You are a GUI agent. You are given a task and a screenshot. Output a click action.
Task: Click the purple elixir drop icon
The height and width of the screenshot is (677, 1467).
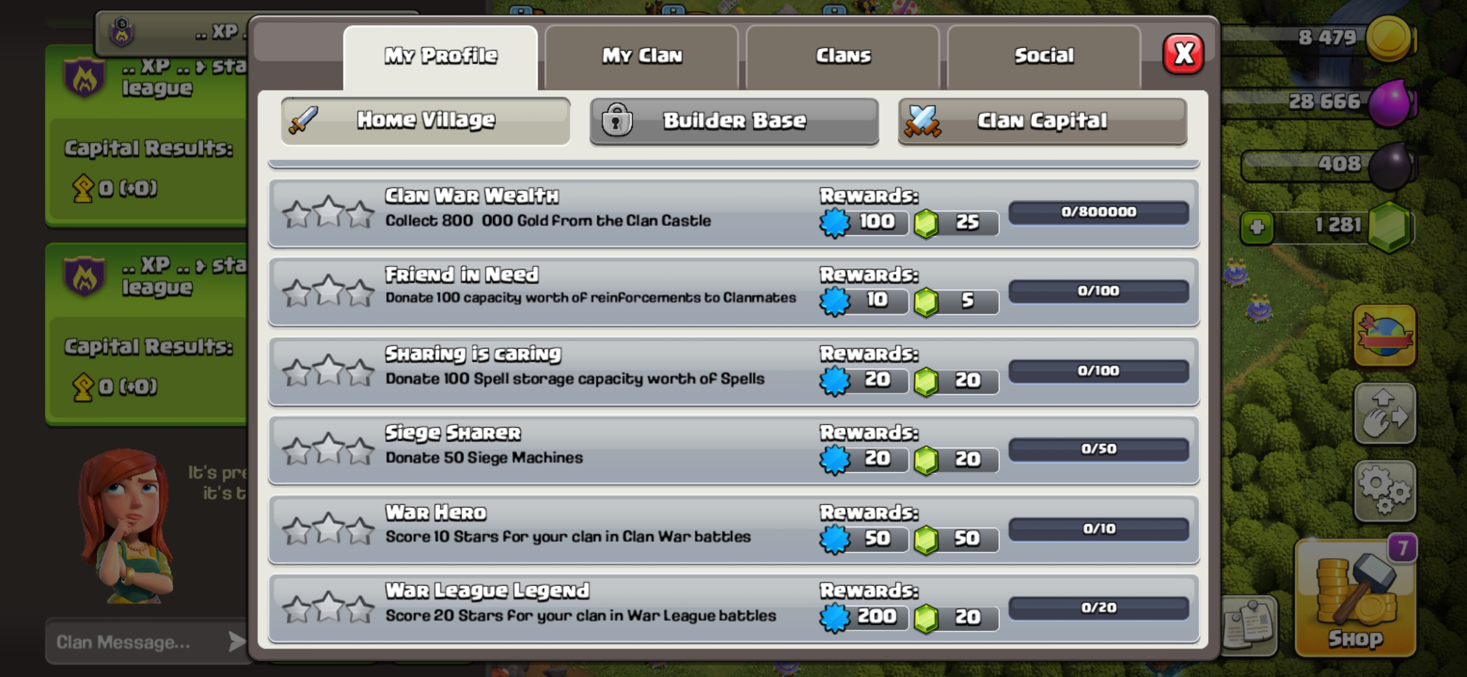(1390, 102)
